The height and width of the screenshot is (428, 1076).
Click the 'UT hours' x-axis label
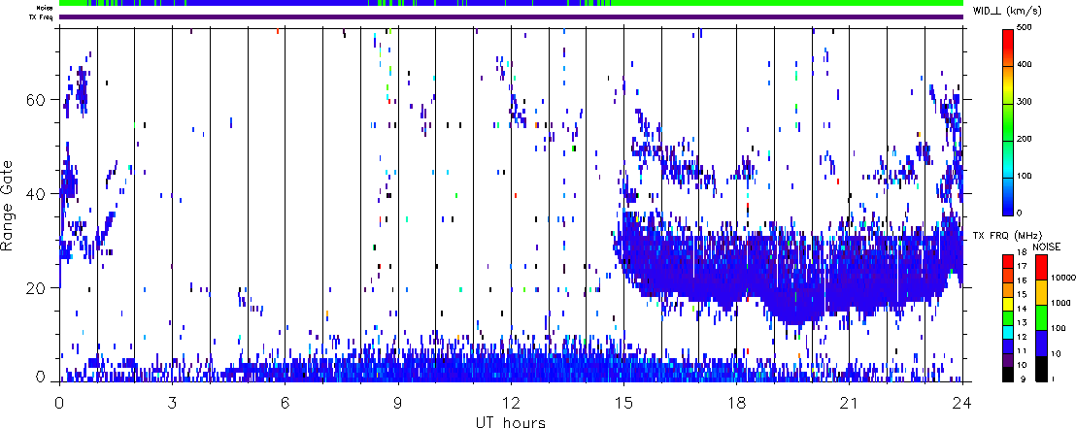click(511, 421)
